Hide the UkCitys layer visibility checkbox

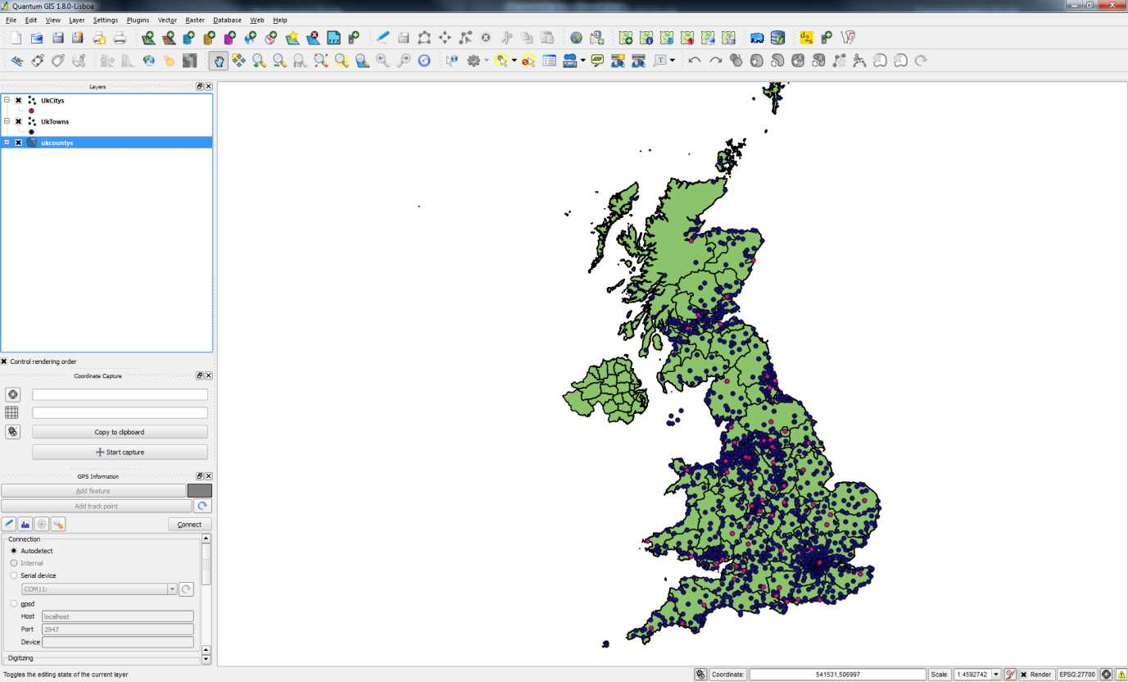[x=19, y=100]
